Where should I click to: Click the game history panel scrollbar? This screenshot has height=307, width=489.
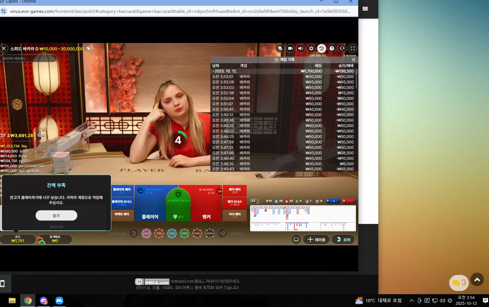pos(356,79)
